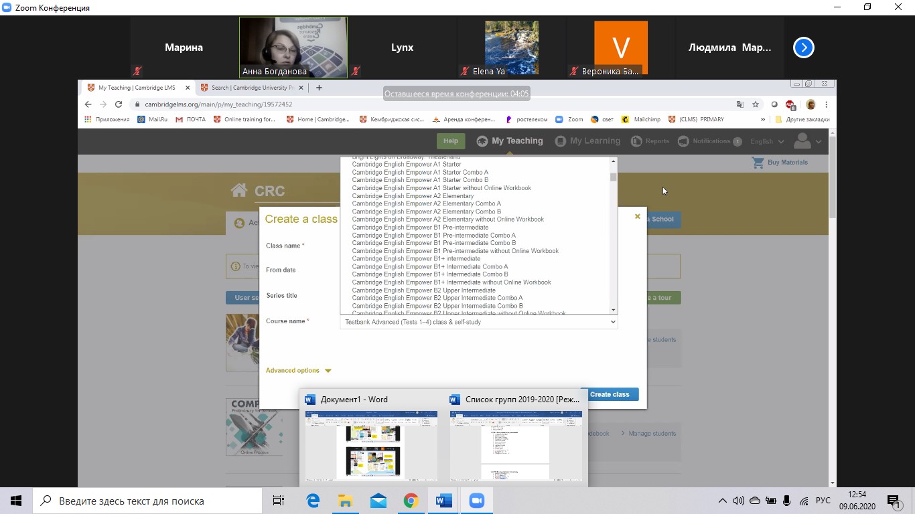Open My Learning in the LMS header
This screenshot has width=915, height=514.
[587, 141]
